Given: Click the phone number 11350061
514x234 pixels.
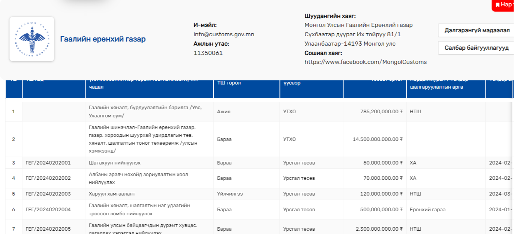Looking at the screenshot, I should point(208,53).
